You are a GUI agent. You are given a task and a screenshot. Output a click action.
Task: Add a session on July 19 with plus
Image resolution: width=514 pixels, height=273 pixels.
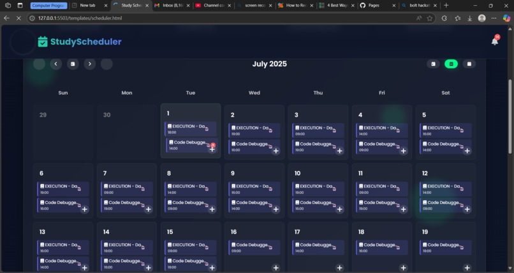(x=467, y=268)
